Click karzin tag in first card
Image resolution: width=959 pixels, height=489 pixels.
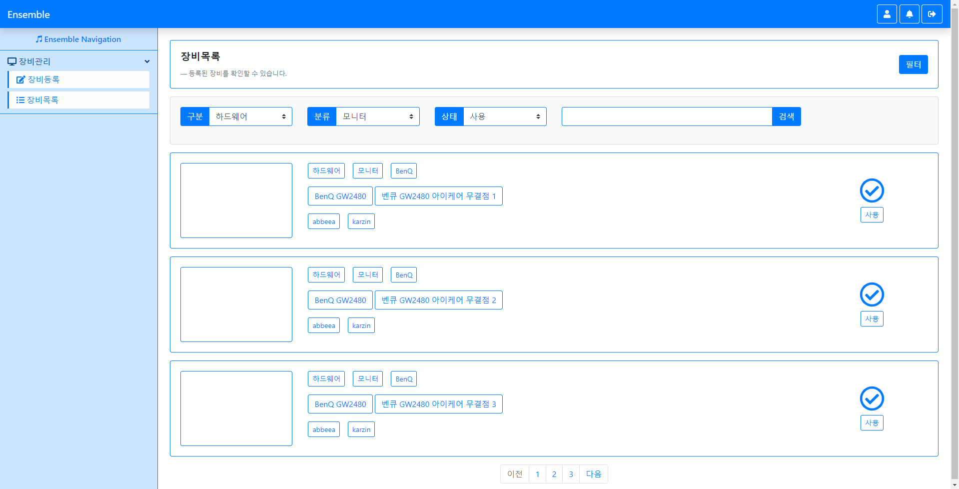click(361, 221)
